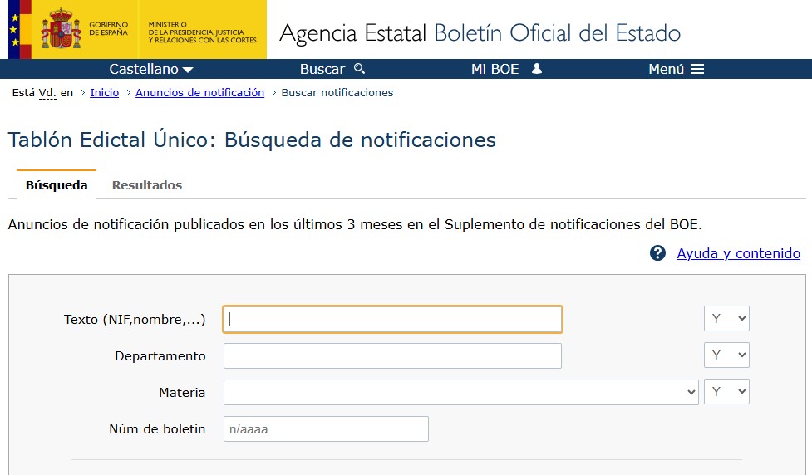
Task: Click the Núm de boletín input field
Action: point(326,429)
